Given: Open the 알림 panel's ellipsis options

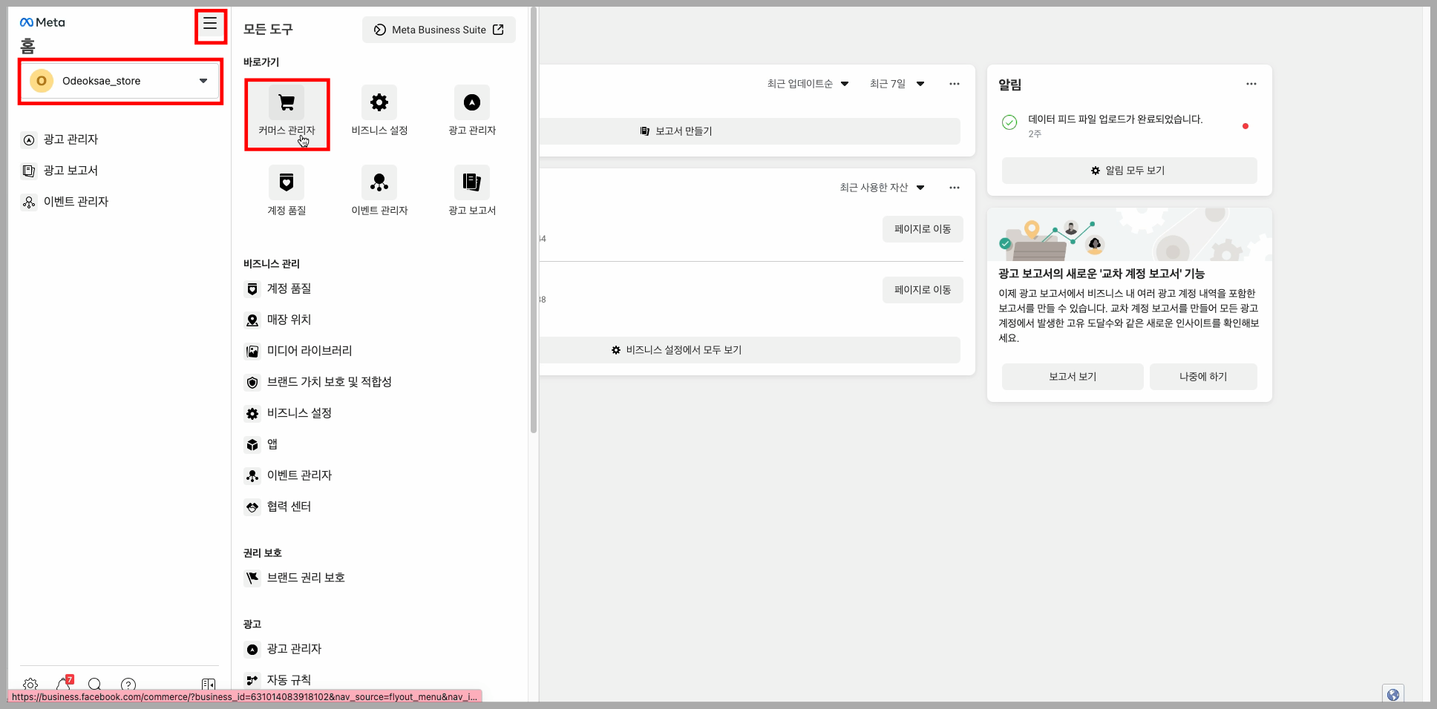Looking at the screenshot, I should tap(1251, 84).
